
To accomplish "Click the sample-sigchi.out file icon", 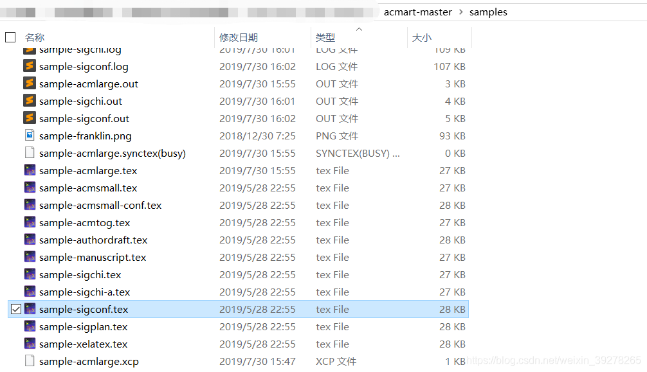I will coord(30,101).
